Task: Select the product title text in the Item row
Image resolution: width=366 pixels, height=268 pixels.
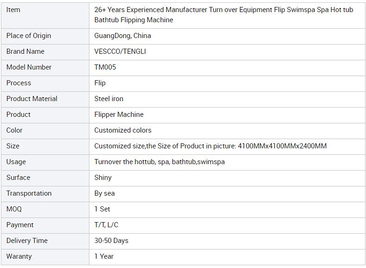Action: (224, 15)
